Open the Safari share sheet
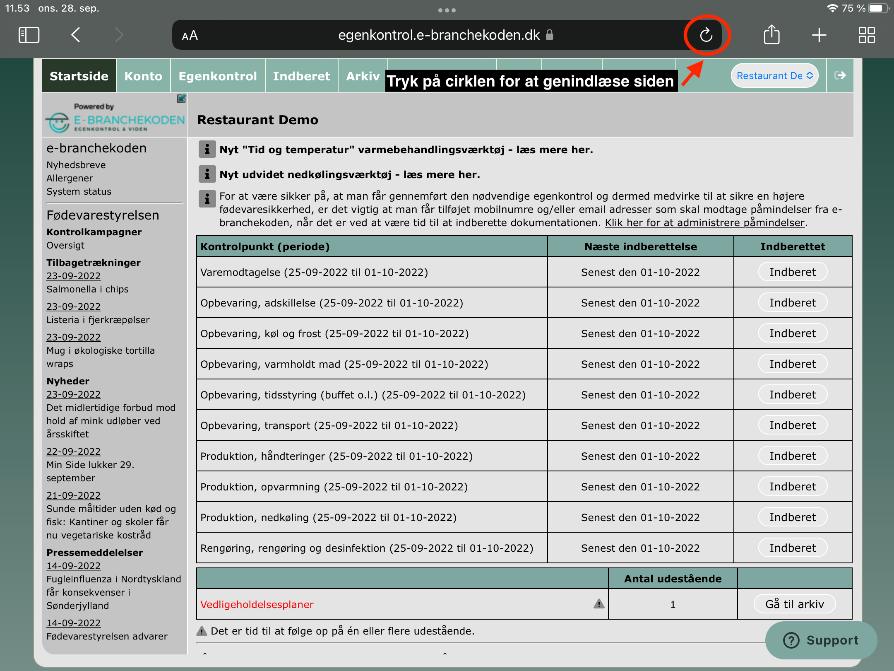 tap(771, 34)
